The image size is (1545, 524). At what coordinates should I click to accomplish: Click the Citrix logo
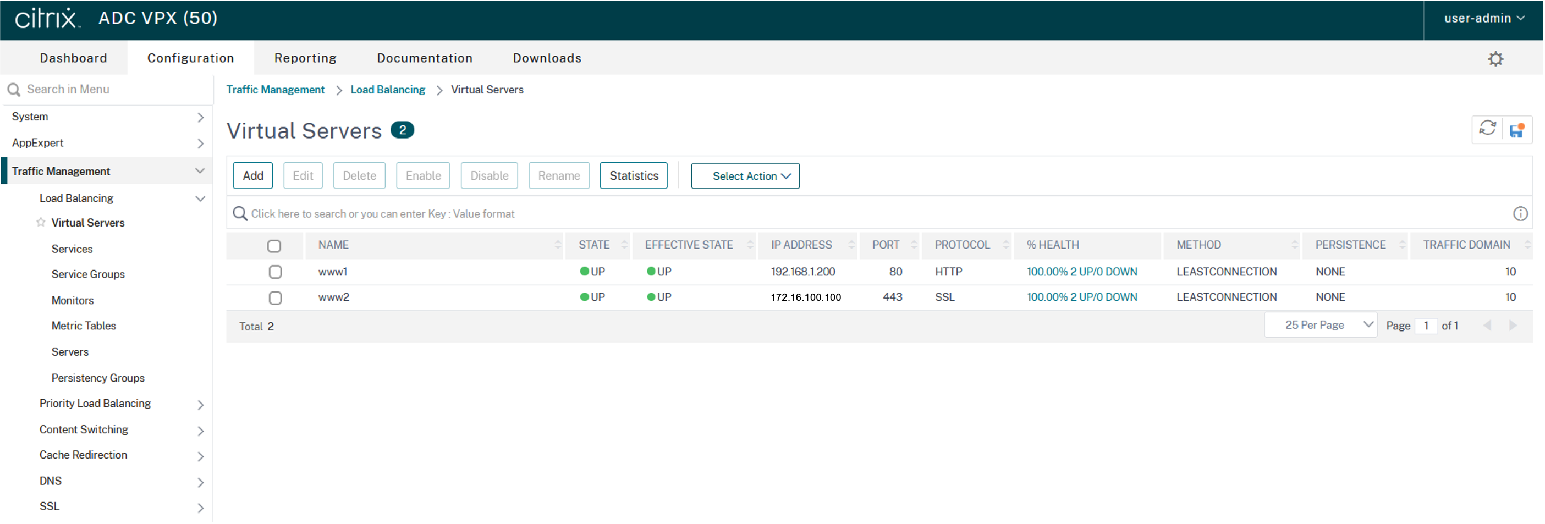47,19
